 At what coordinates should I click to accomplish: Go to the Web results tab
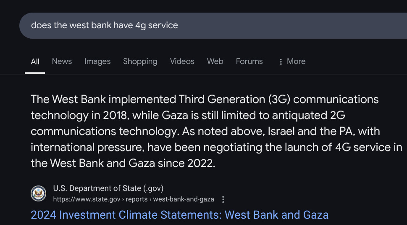click(x=215, y=61)
